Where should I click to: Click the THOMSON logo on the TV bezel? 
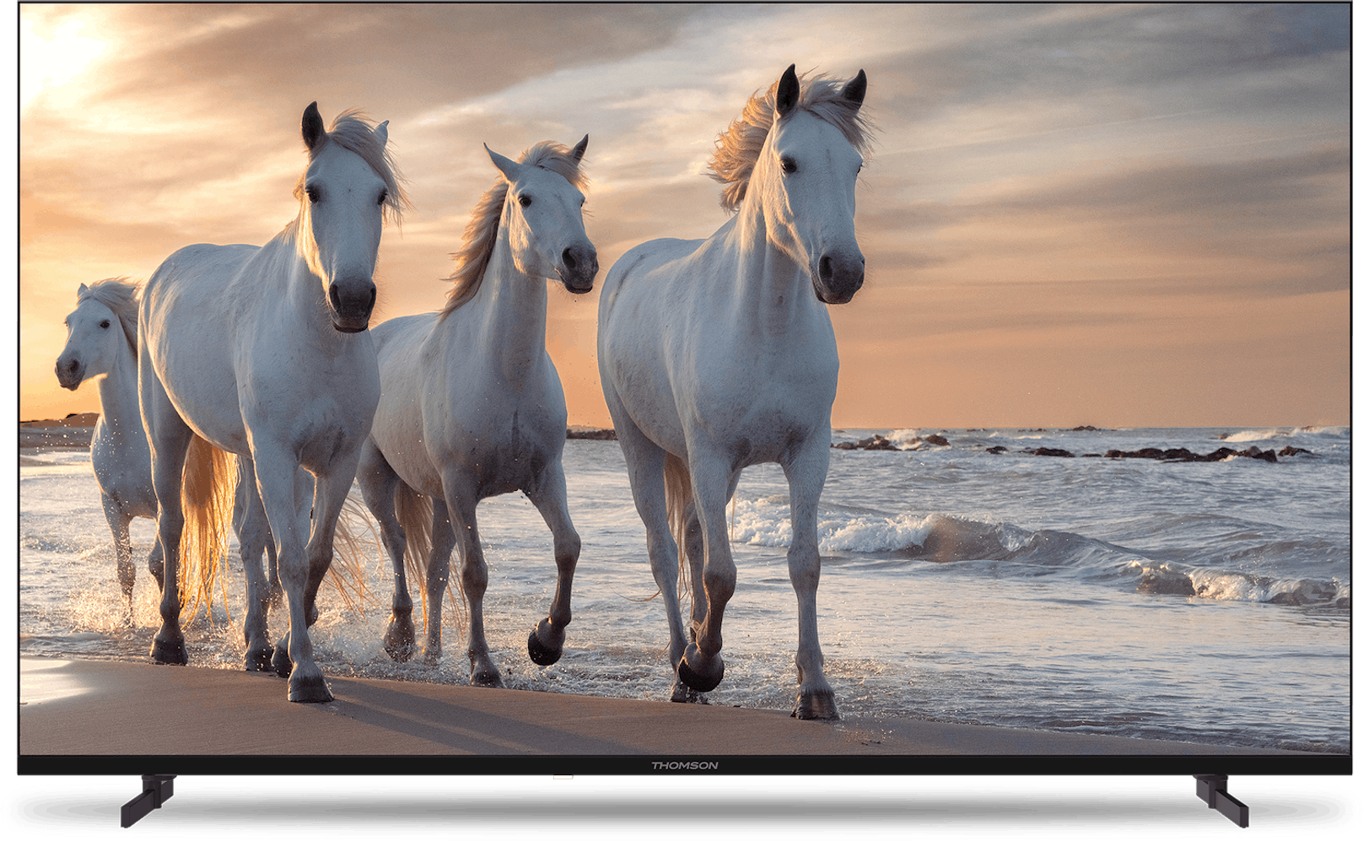[x=684, y=766]
